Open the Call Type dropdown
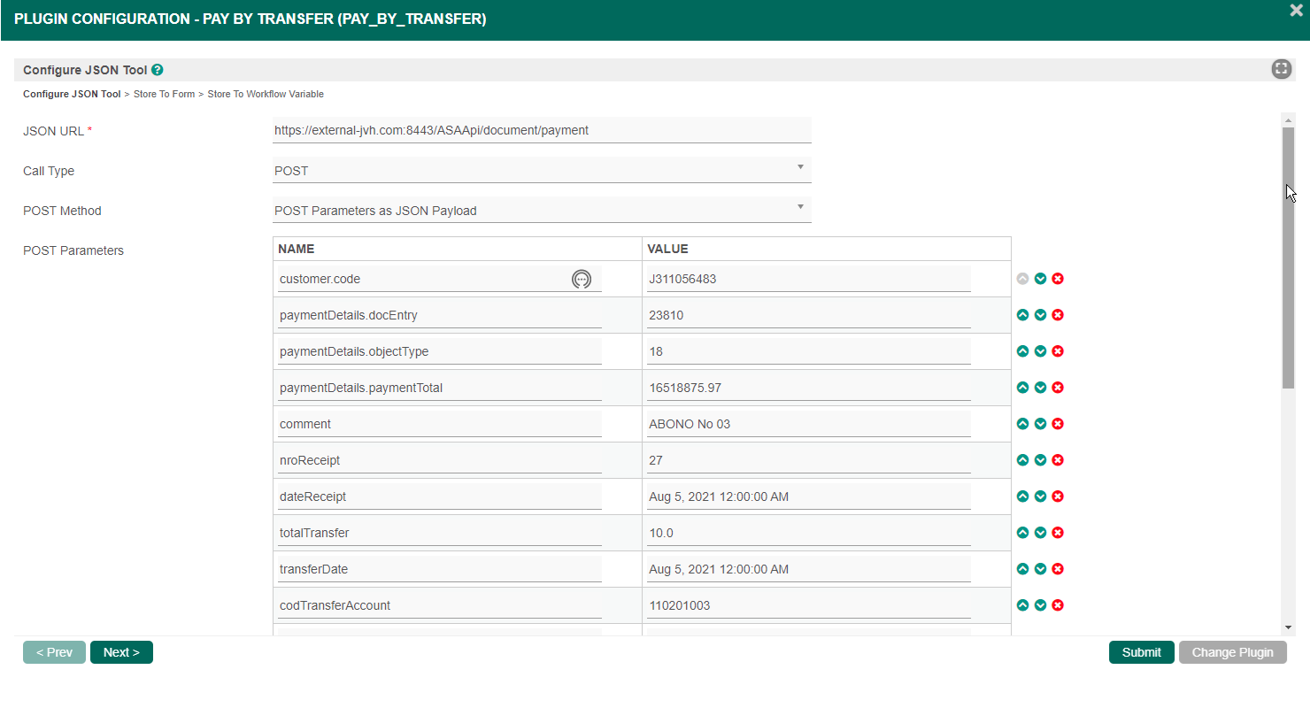Screen dimensions: 1310x708 542,171
